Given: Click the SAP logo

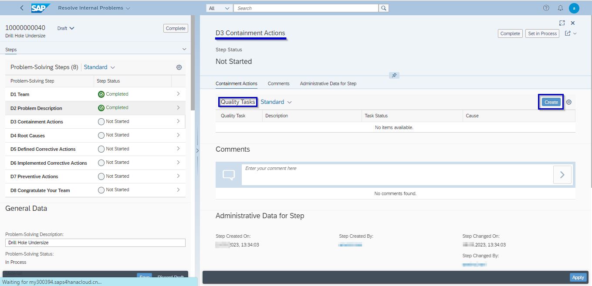Looking at the screenshot, I should coord(40,7).
